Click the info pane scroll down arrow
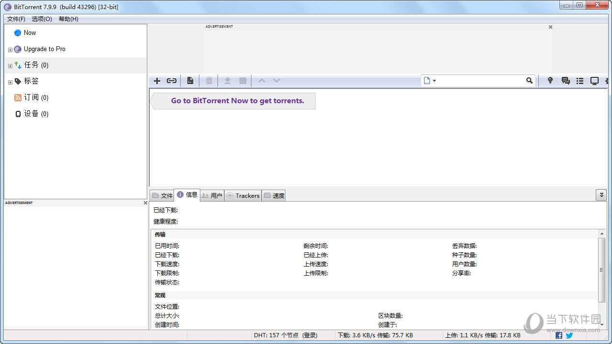Image resolution: width=612 pixels, height=344 pixels. (602, 324)
